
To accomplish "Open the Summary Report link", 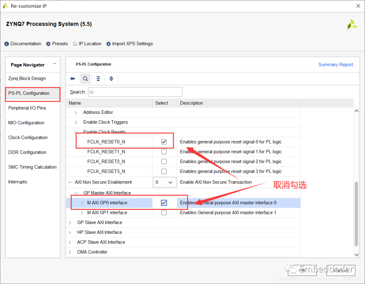I will tap(336, 64).
